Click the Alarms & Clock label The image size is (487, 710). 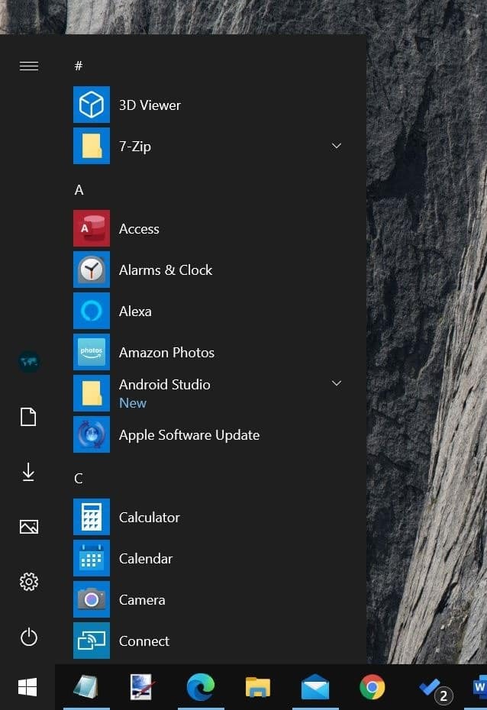point(166,269)
